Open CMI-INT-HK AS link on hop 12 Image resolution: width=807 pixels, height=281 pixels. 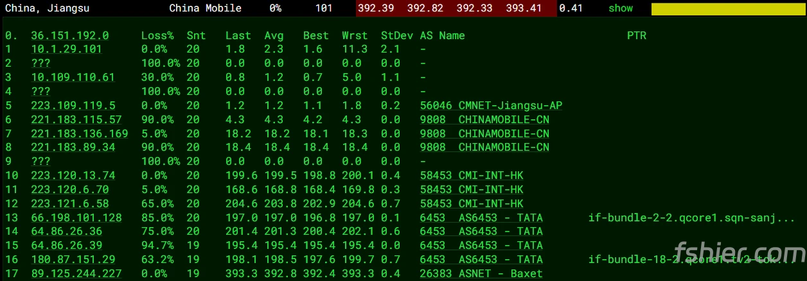point(472,203)
